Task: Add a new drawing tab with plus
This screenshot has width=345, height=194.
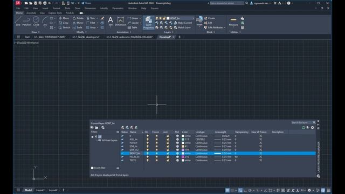Action: 180,37
